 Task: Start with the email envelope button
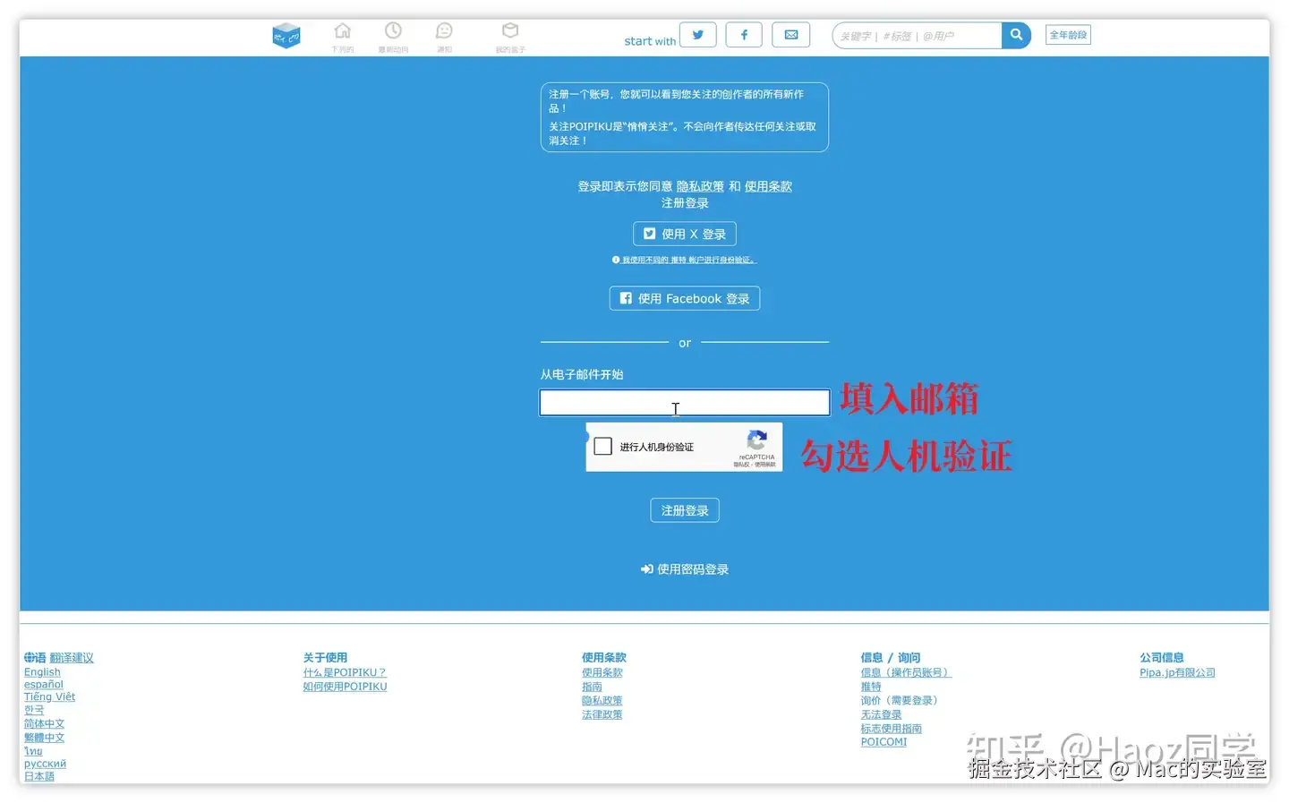tap(791, 35)
